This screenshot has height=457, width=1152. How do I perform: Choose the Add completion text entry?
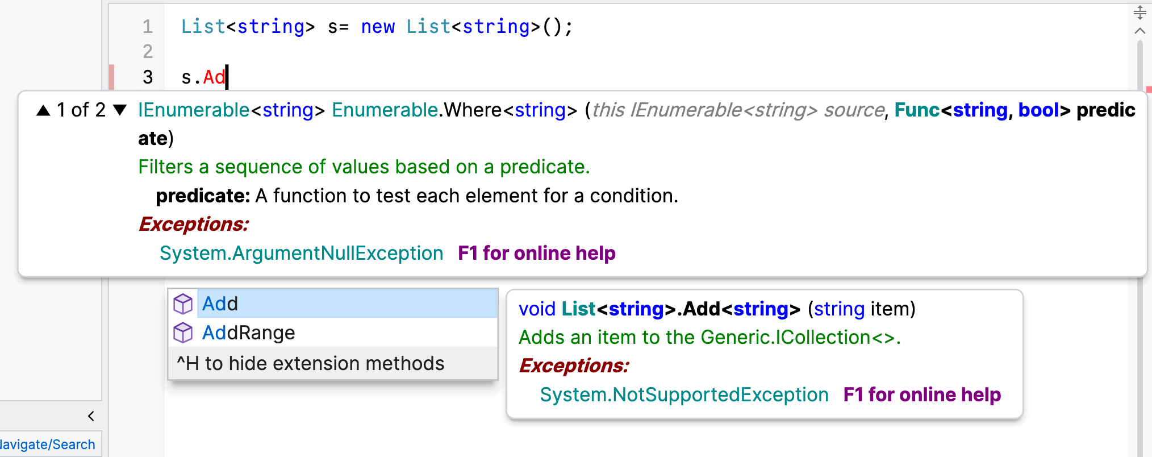tap(220, 304)
